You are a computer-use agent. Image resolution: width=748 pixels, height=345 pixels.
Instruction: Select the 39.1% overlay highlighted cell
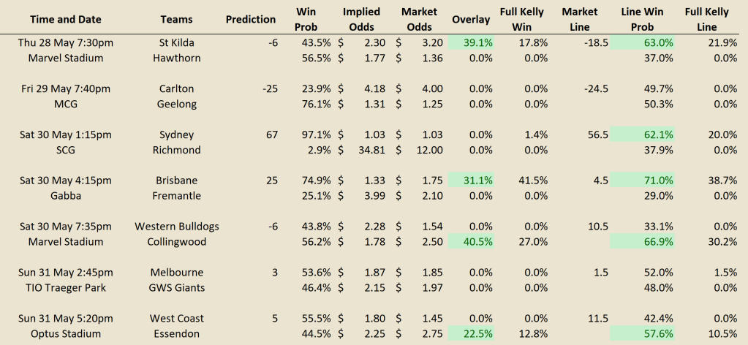click(471, 42)
